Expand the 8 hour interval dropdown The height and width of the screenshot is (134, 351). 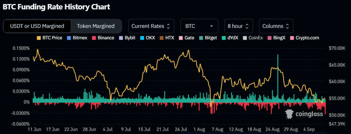[239, 26]
